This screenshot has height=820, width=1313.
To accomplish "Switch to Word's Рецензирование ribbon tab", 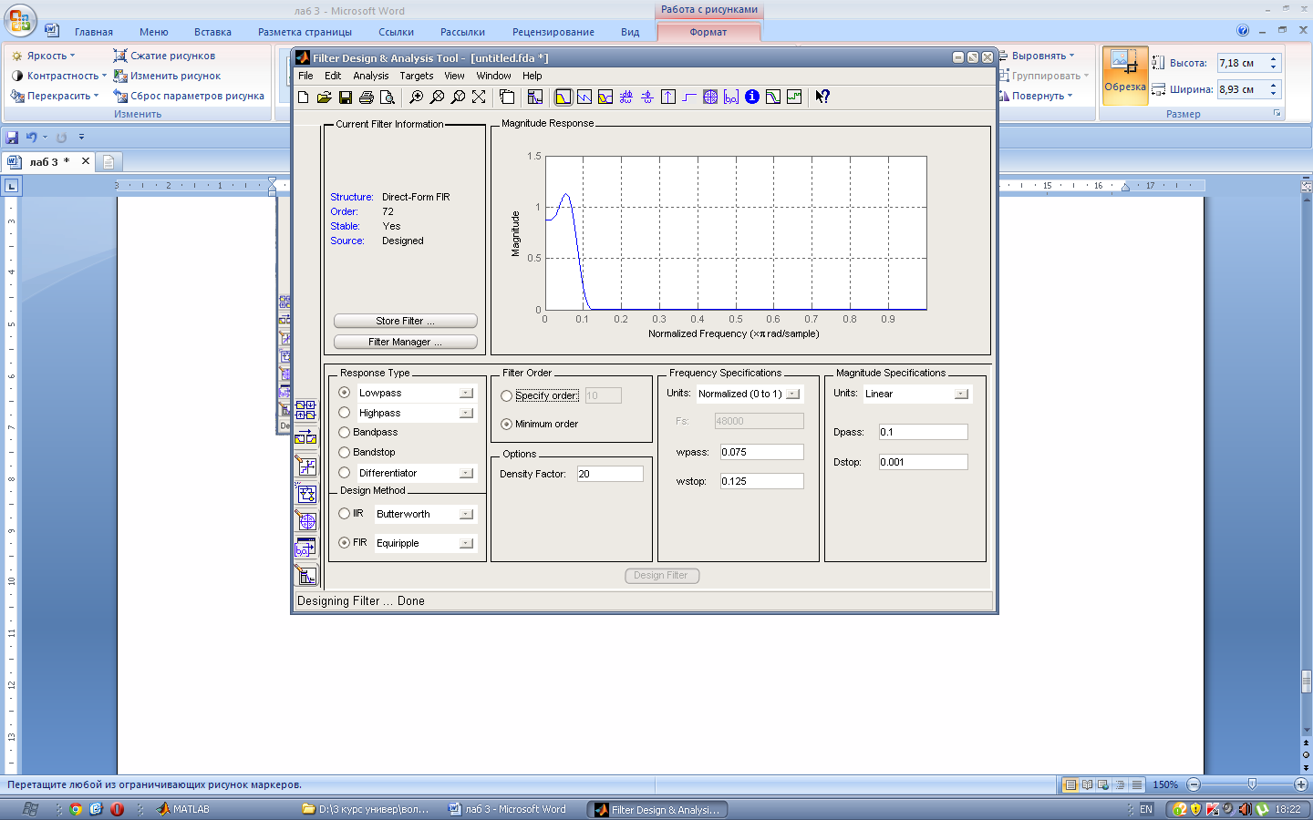I will click(x=553, y=32).
